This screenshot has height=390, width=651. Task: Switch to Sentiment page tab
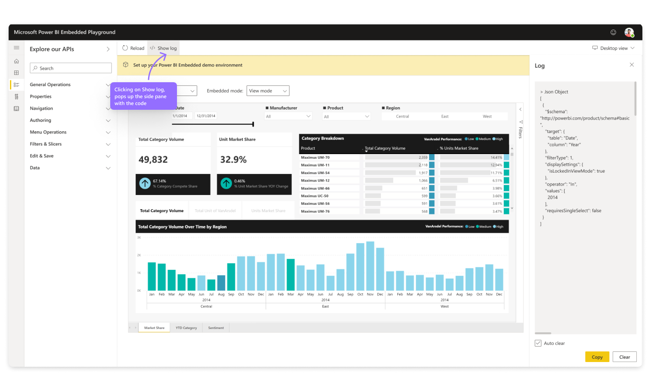[216, 328]
